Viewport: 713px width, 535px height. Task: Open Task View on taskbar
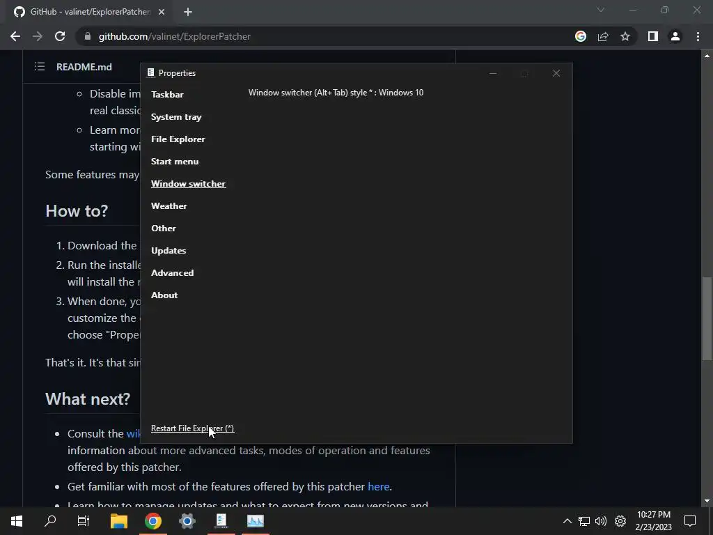point(84,521)
